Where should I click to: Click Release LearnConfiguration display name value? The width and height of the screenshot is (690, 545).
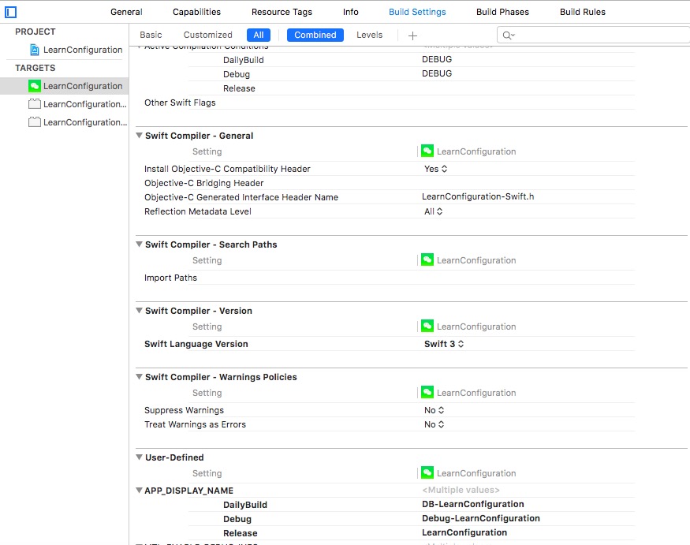click(x=464, y=532)
